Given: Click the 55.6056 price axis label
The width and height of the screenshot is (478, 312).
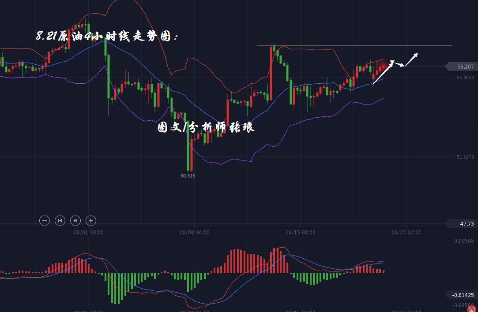Looking at the screenshot, I should [465, 78].
